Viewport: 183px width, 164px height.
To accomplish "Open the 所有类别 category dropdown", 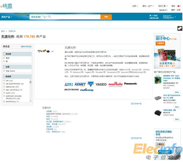I will pos(36,17).
